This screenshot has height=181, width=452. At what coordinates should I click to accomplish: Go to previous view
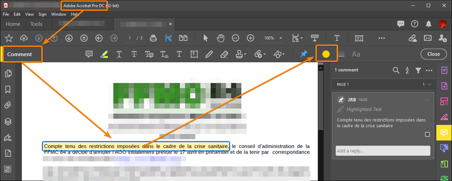pyautogui.click(x=99, y=38)
